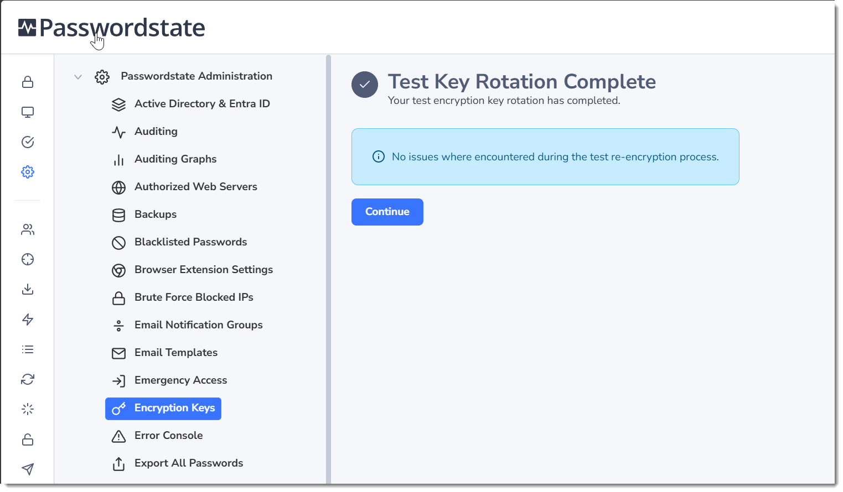Click the blue Continue button
Image resolution: width=843 pixels, height=492 pixels.
tap(387, 212)
